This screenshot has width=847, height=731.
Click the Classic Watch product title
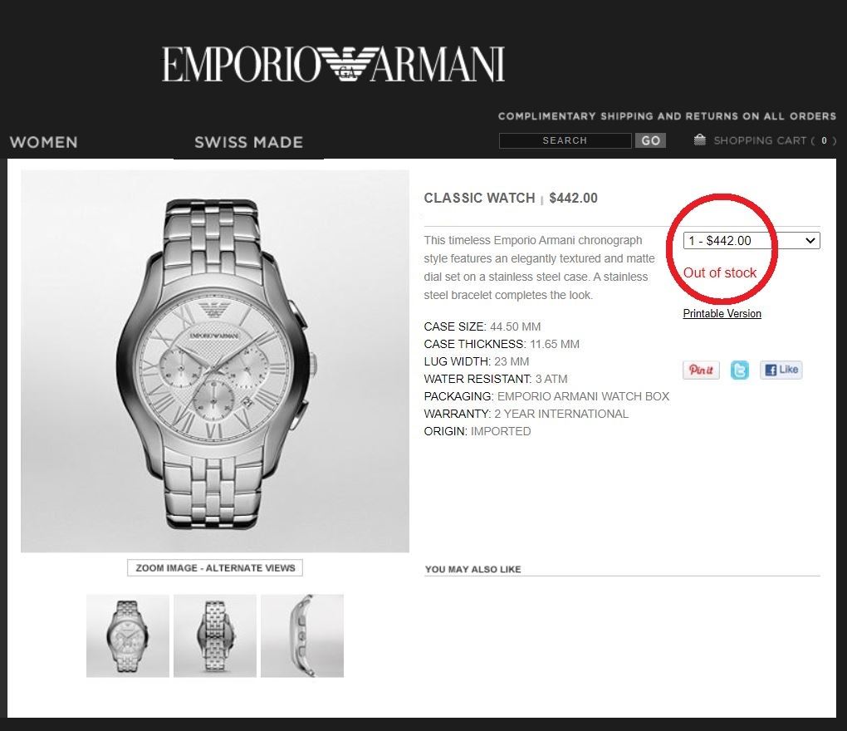[x=479, y=198]
